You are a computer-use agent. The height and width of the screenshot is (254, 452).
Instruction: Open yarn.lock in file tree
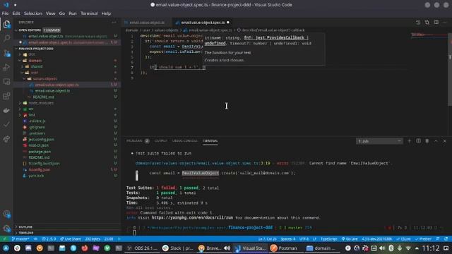[x=36, y=176]
